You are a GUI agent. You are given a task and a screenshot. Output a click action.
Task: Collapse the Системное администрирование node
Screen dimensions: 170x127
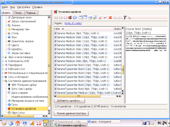pyautogui.click(x=3, y=81)
